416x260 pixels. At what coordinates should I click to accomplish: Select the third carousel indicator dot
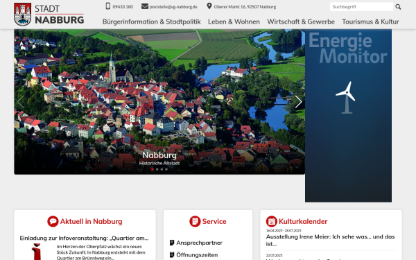[x=162, y=169]
